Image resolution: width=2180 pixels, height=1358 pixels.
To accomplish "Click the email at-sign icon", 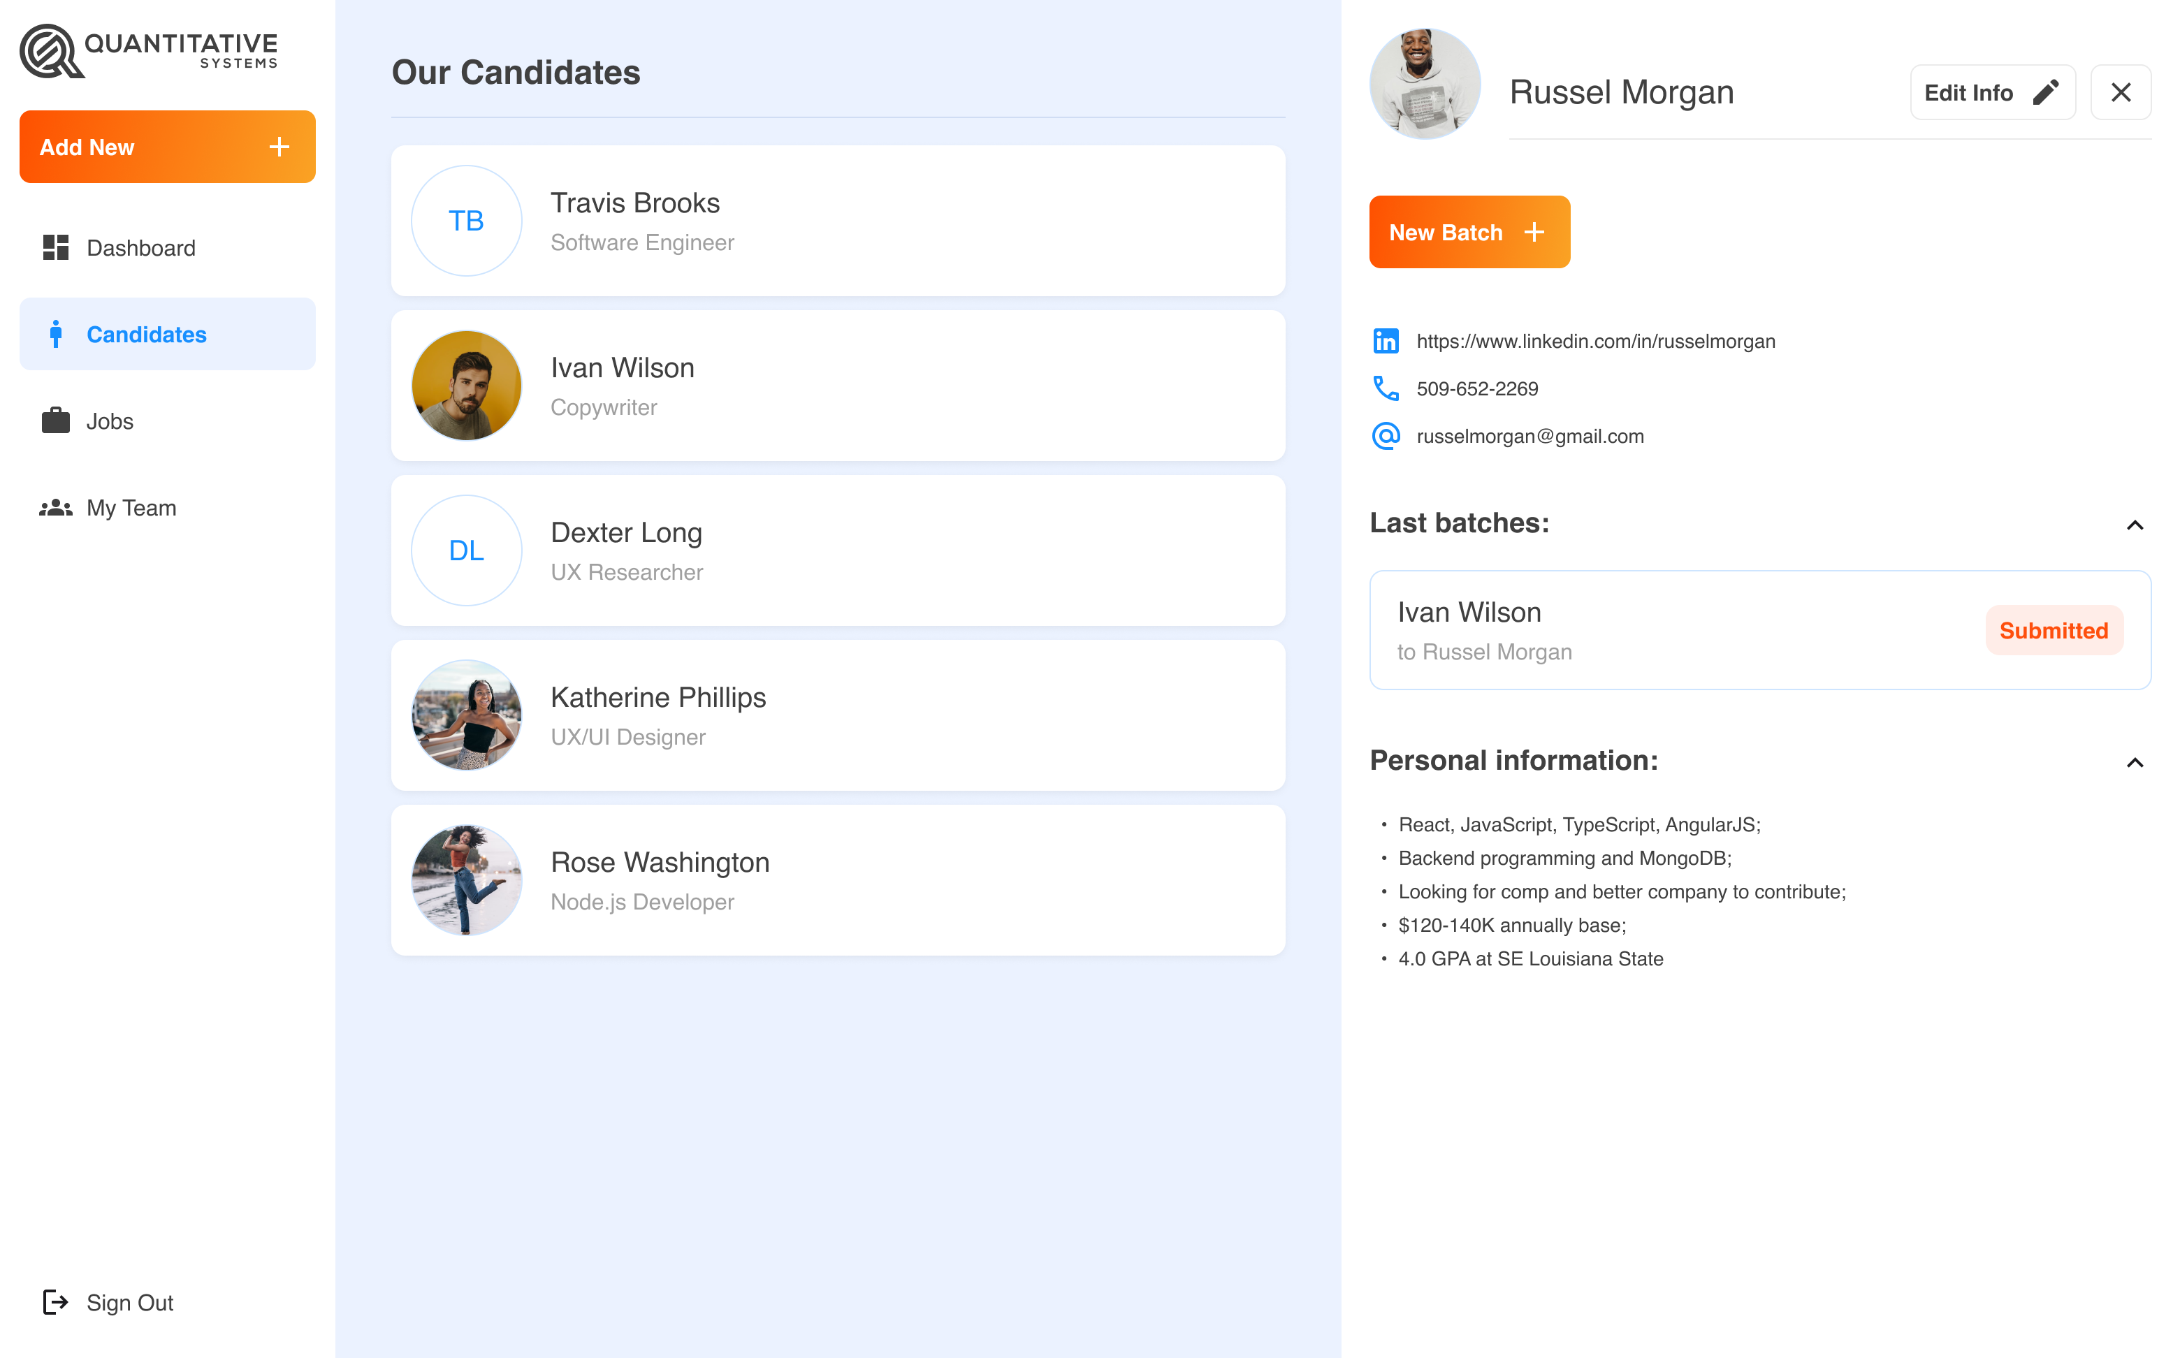I will (1385, 437).
